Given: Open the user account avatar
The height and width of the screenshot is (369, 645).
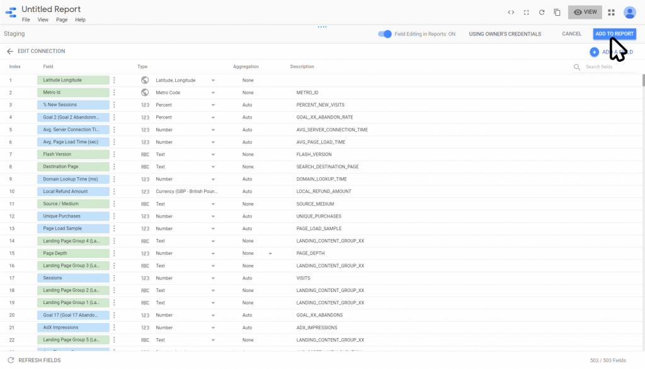Looking at the screenshot, I should point(629,12).
